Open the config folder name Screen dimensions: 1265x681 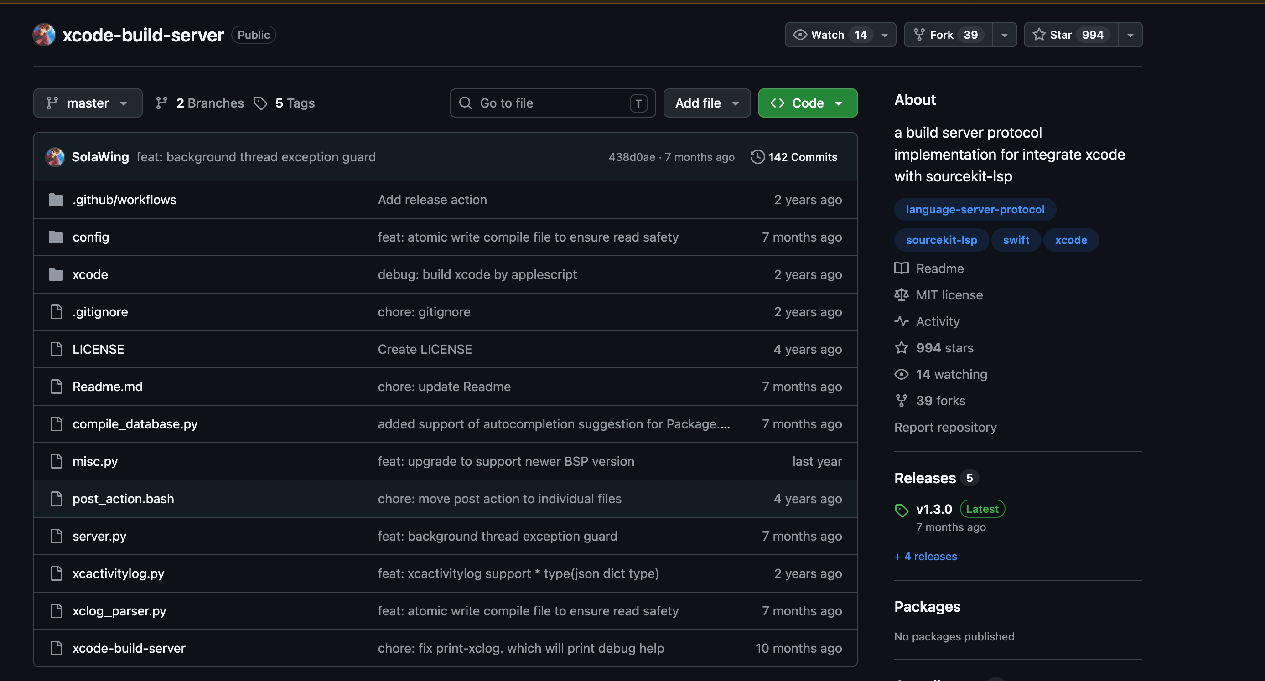point(91,237)
